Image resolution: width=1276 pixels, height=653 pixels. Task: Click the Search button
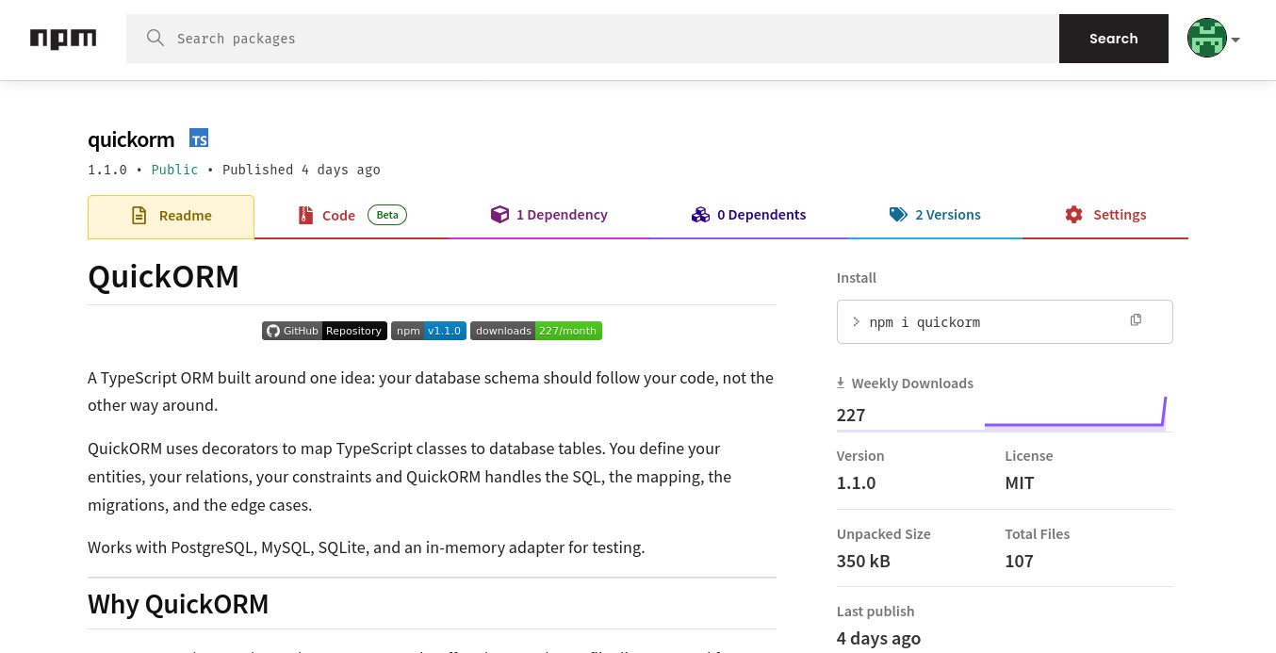[x=1114, y=39]
